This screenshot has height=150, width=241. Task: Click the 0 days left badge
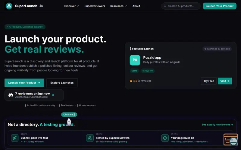coord(148,71)
